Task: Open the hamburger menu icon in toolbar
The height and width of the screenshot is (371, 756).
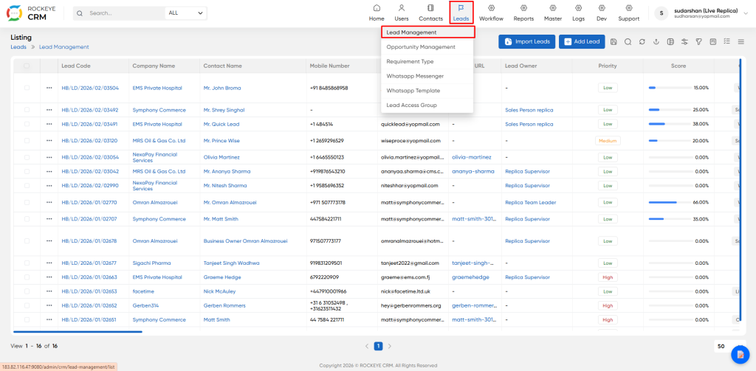Action: click(x=741, y=42)
